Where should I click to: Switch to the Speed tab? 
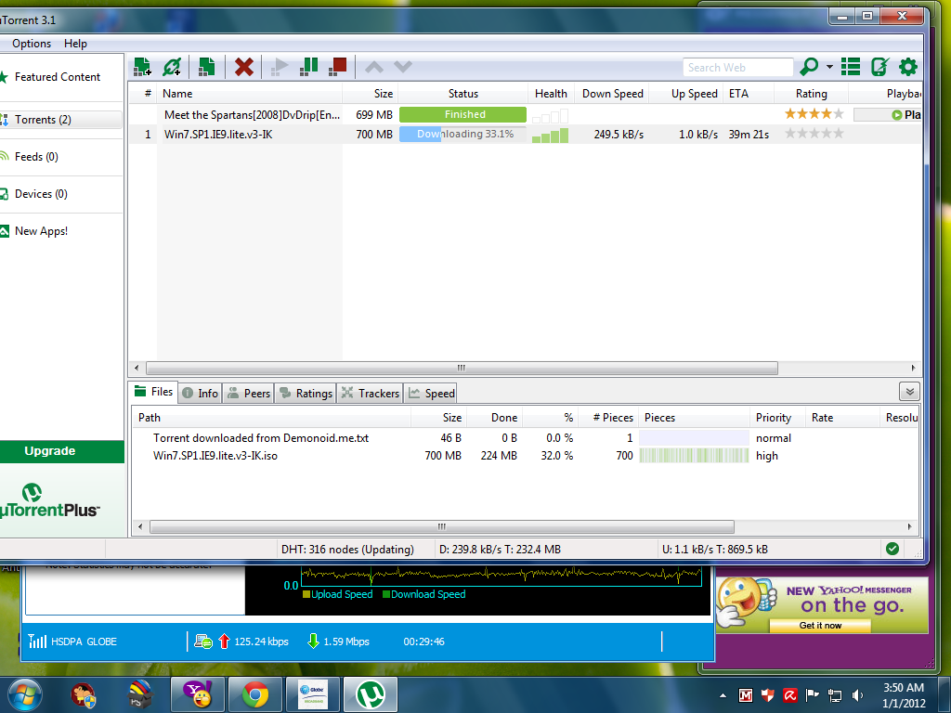(431, 394)
